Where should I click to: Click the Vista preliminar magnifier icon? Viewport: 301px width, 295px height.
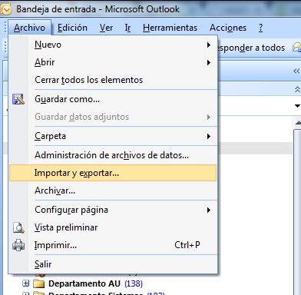click(x=18, y=227)
